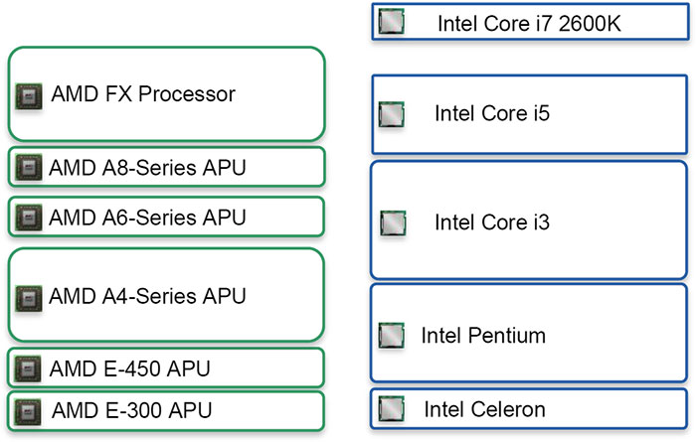Click the AMD A8-Series APU chip icon
This screenshot has width=696, height=442.
(29, 167)
